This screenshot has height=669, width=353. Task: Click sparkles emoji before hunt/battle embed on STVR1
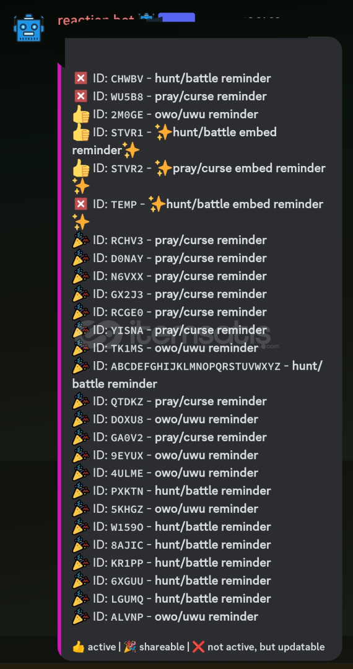(163, 133)
